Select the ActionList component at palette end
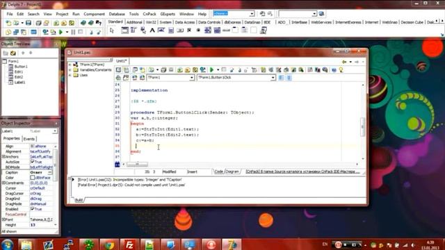 pyautogui.click(x=264, y=31)
